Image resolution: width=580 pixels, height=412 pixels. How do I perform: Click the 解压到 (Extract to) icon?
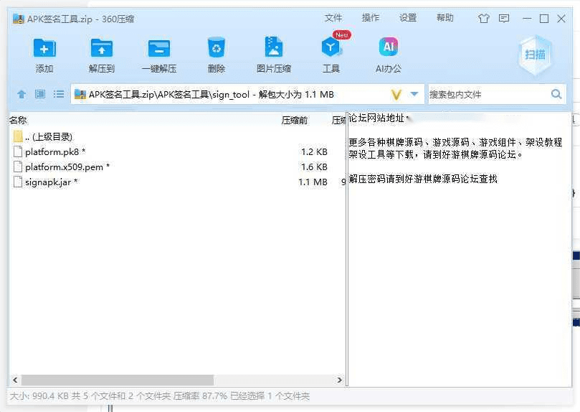[x=101, y=48]
